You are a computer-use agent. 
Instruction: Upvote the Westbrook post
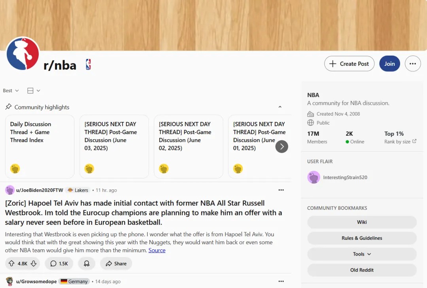pos(11,264)
